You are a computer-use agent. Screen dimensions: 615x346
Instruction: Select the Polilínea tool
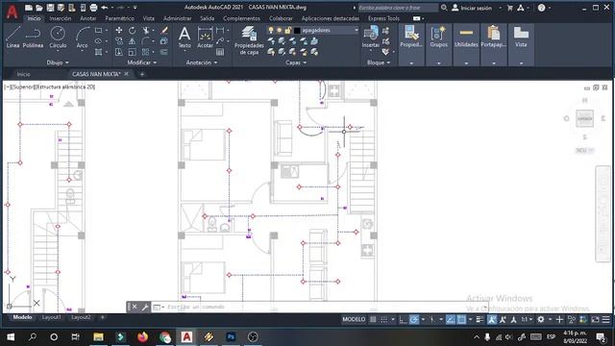tap(33, 37)
